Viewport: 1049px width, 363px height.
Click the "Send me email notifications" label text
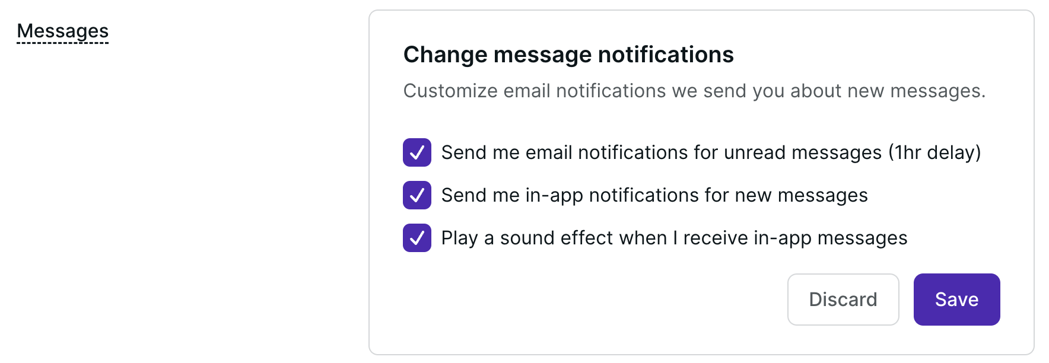click(564, 152)
